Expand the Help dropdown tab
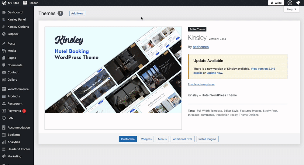 click(x=292, y=9)
